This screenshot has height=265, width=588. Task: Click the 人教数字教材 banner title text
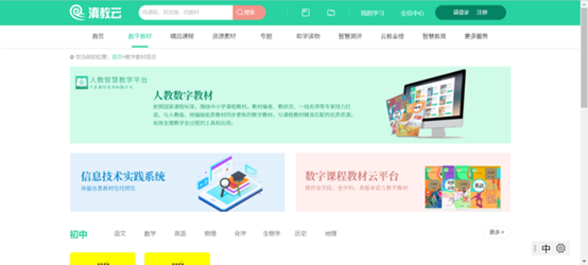[x=183, y=95]
